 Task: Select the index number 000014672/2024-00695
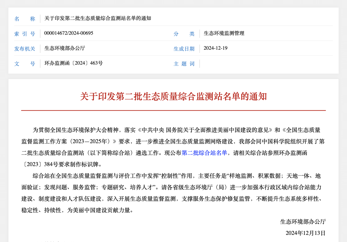click(x=69, y=33)
